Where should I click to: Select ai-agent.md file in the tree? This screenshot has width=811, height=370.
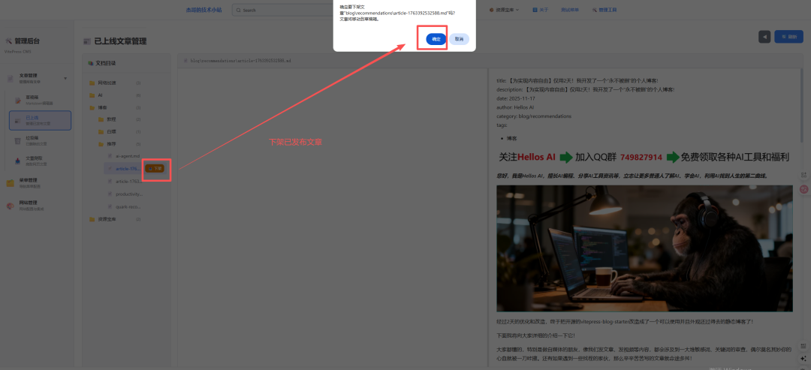click(127, 156)
